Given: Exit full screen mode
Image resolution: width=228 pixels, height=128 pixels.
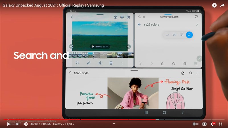Looking at the screenshot, I should coord(220,124).
